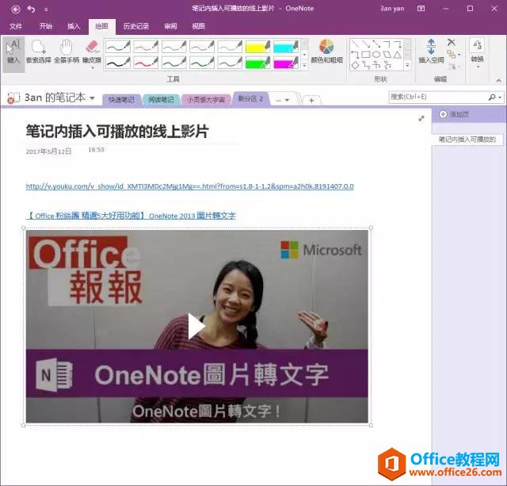Open Customize Quick Access Toolbar dropdown
The width and height of the screenshot is (507, 486).
click(x=46, y=10)
